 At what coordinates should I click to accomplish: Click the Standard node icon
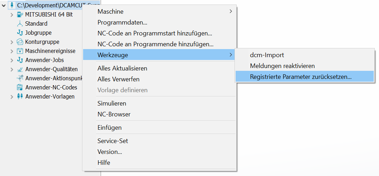(x=20, y=23)
